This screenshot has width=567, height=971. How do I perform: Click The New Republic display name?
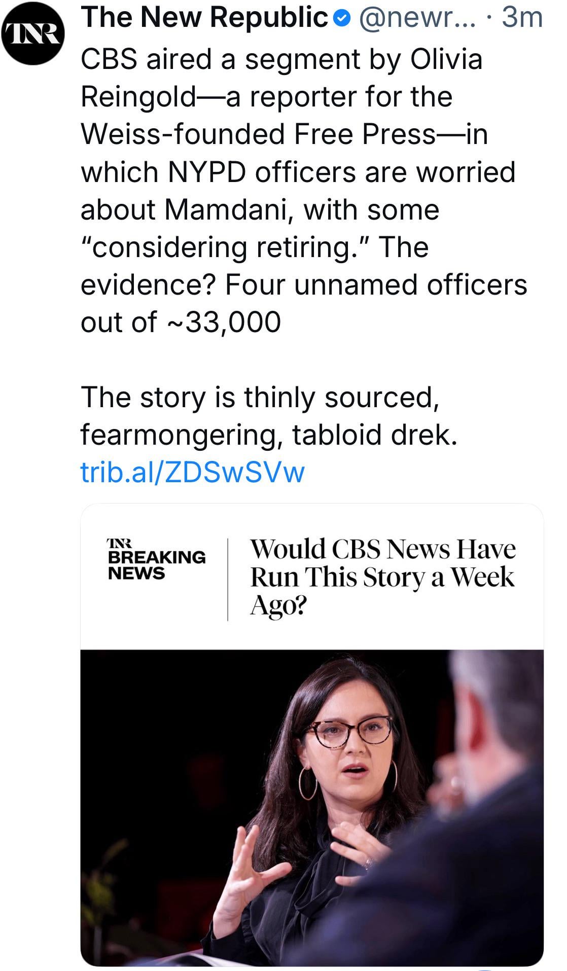point(204,18)
